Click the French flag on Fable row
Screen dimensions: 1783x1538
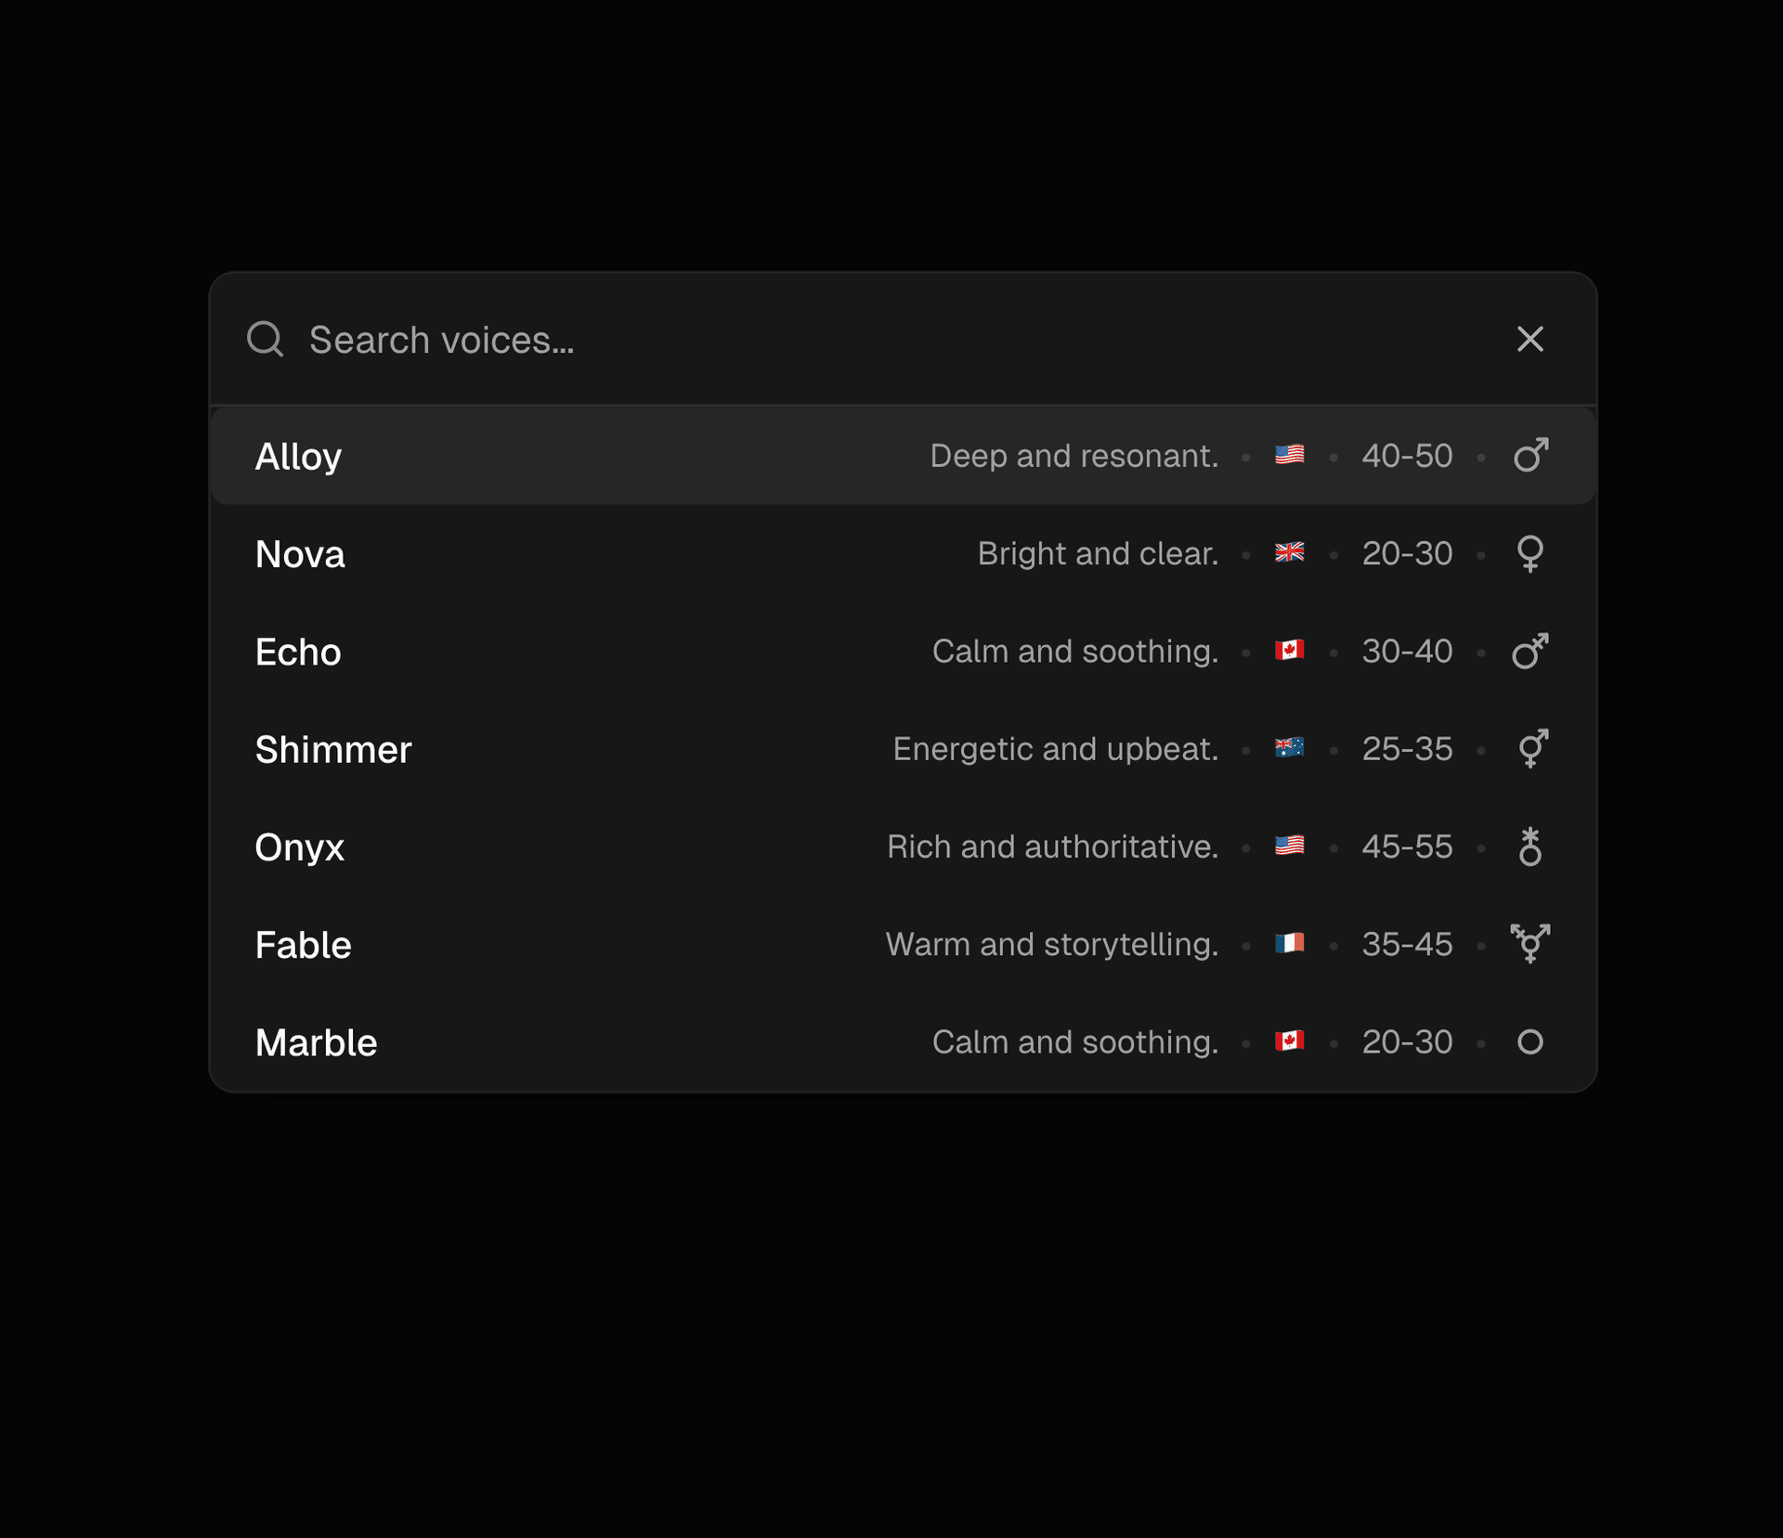pyautogui.click(x=1289, y=944)
